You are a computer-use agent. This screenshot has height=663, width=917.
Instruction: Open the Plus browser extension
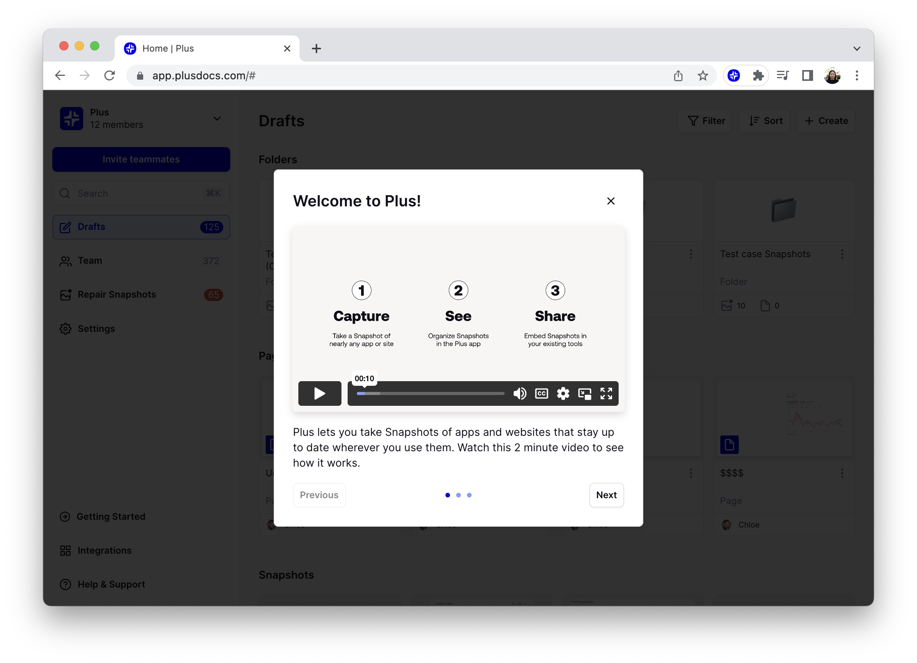point(733,75)
